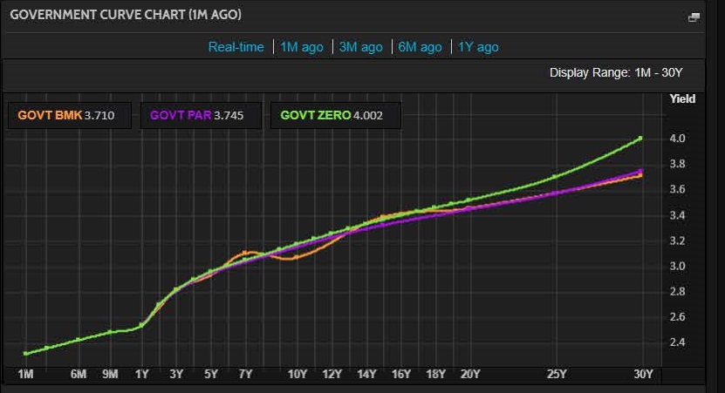Toggle the GOVT BMK legend box
The image size is (725, 393).
pos(69,115)
